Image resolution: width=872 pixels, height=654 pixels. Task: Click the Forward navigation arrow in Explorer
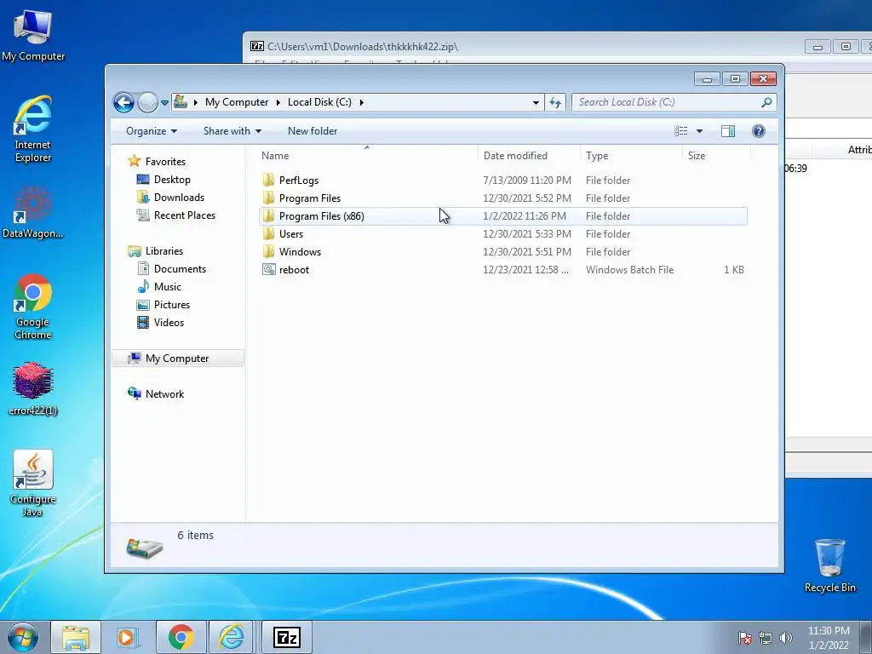coord(147,102)
